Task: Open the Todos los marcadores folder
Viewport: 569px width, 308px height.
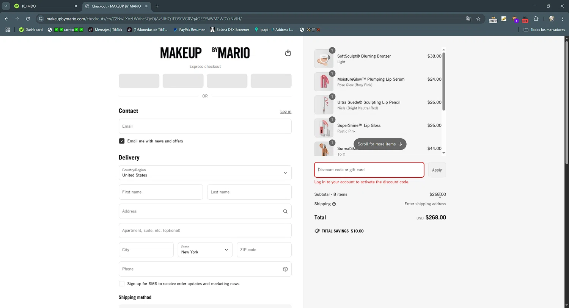Action: [x=544, y=30]
